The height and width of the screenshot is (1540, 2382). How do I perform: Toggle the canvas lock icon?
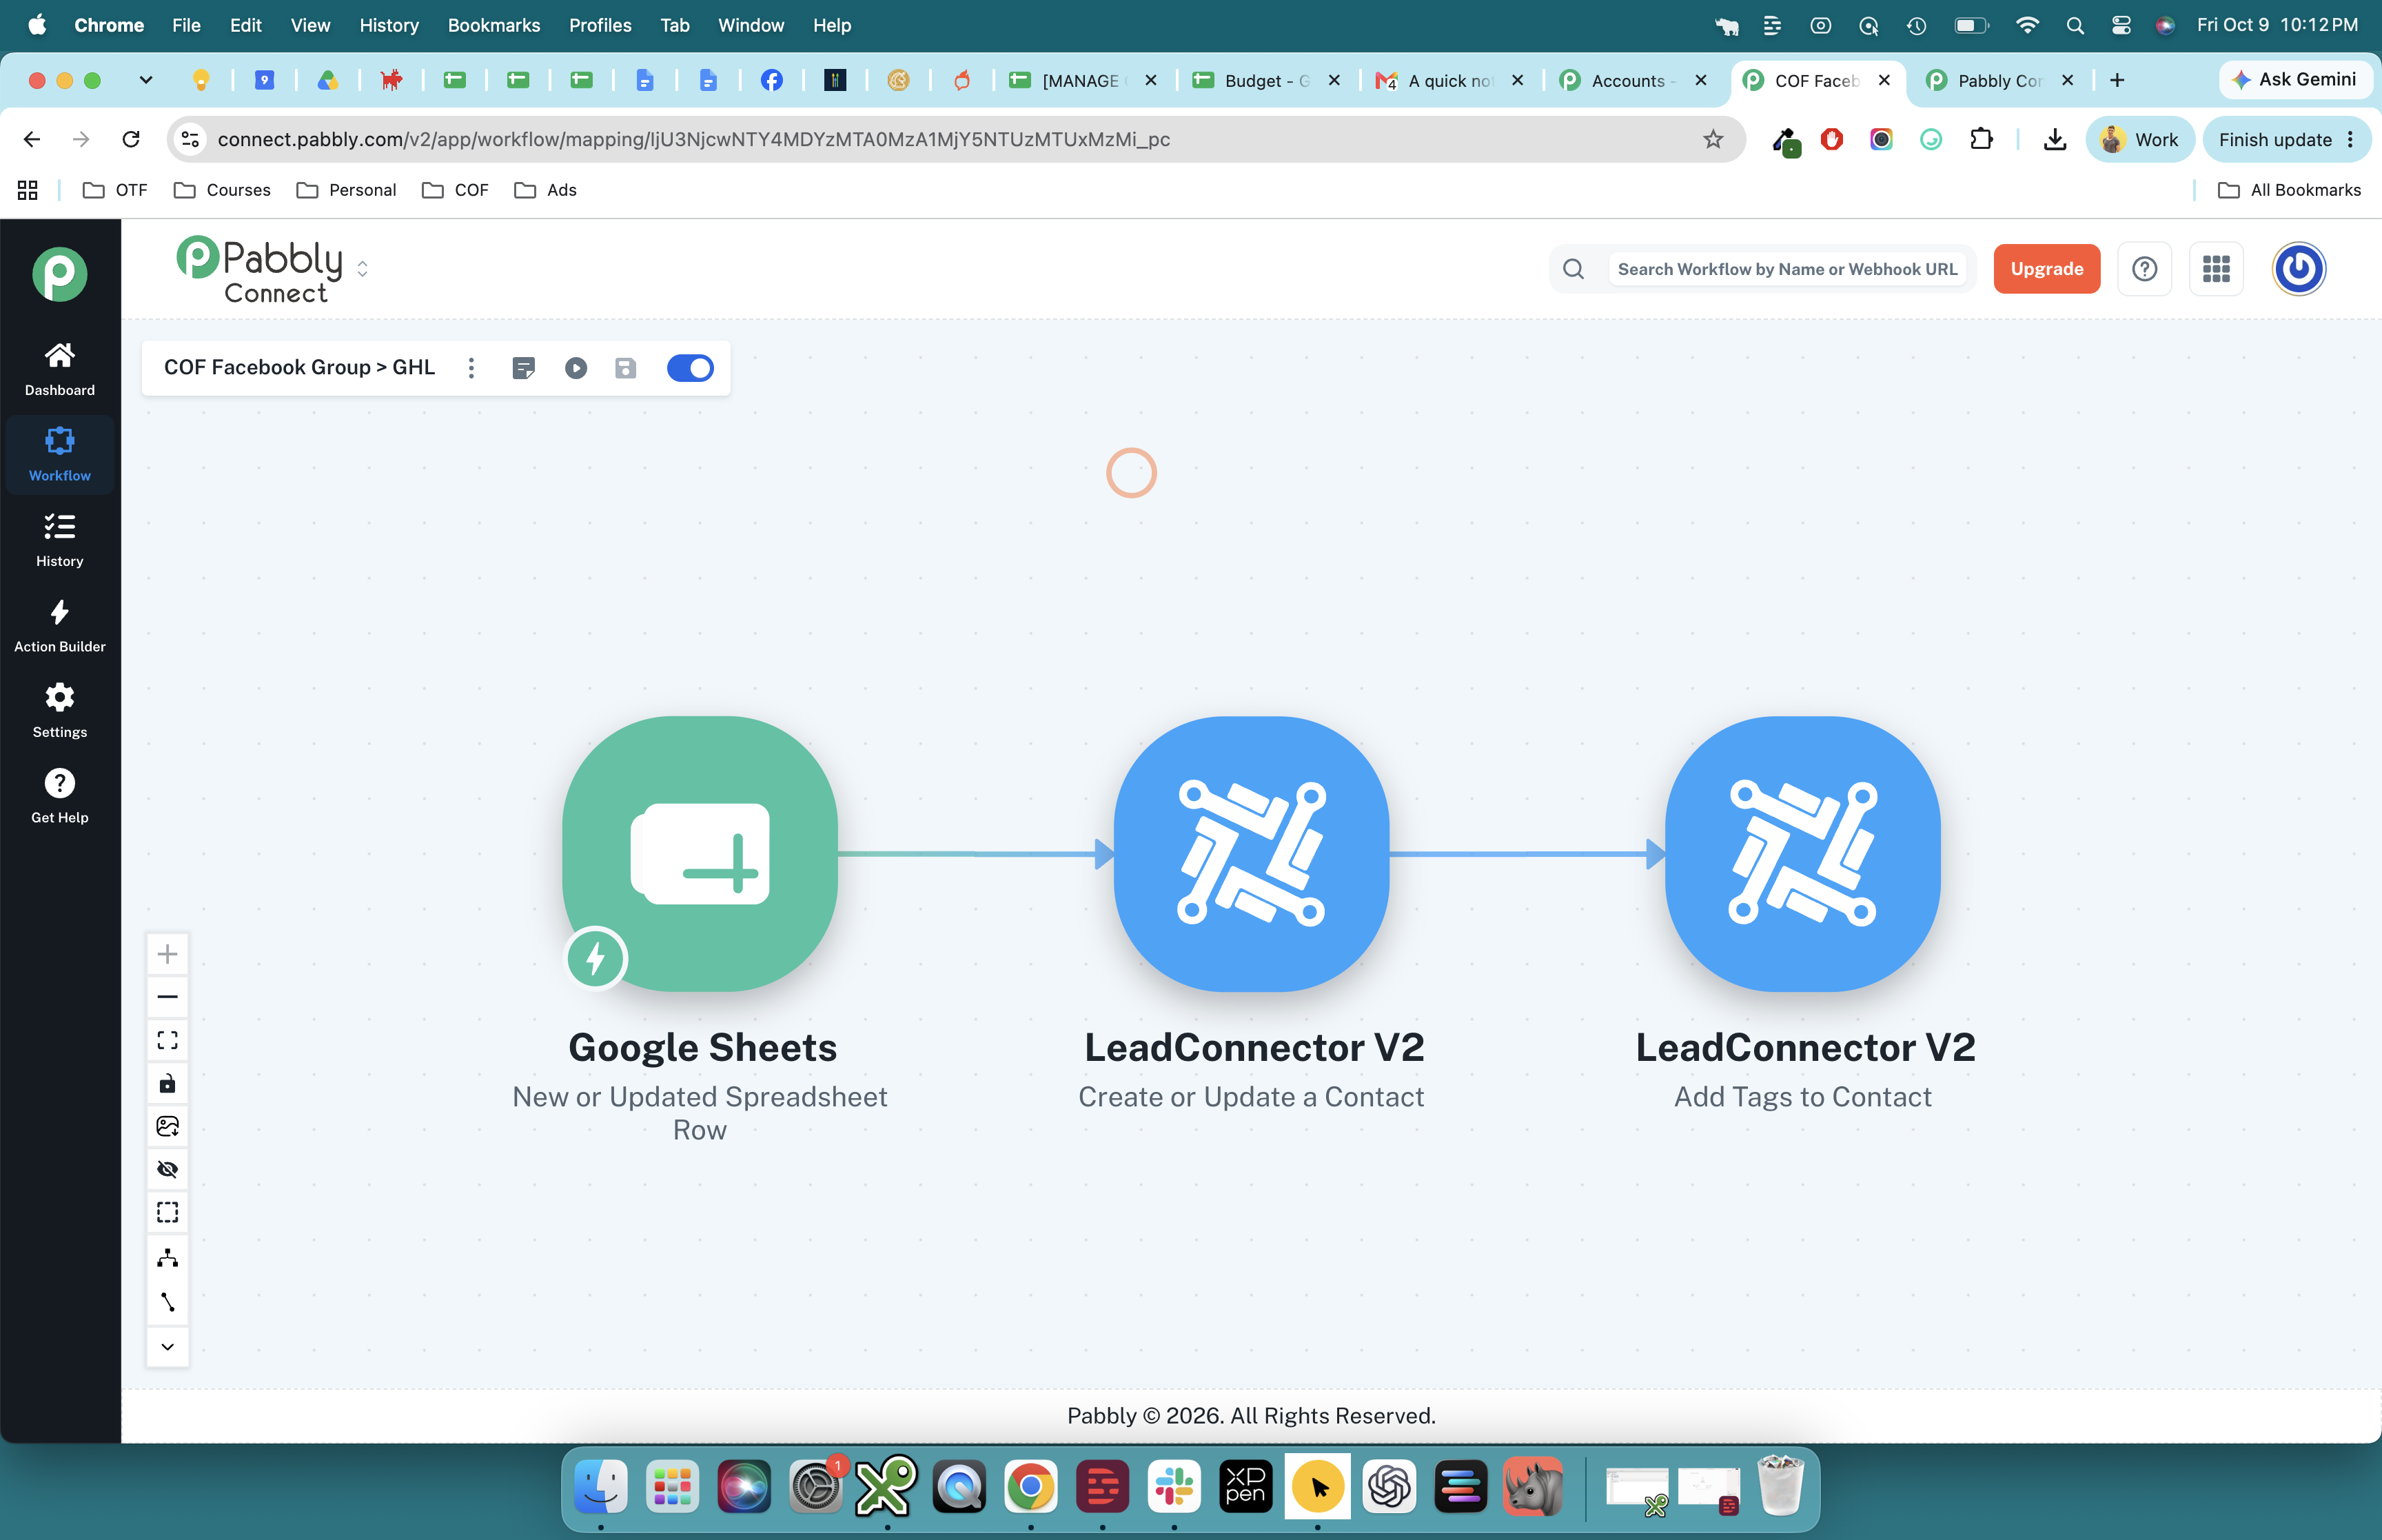[x=168, y=1083]
